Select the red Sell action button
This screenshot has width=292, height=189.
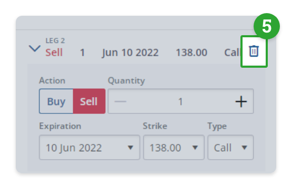pyautogui.click(x=89, y=101)
